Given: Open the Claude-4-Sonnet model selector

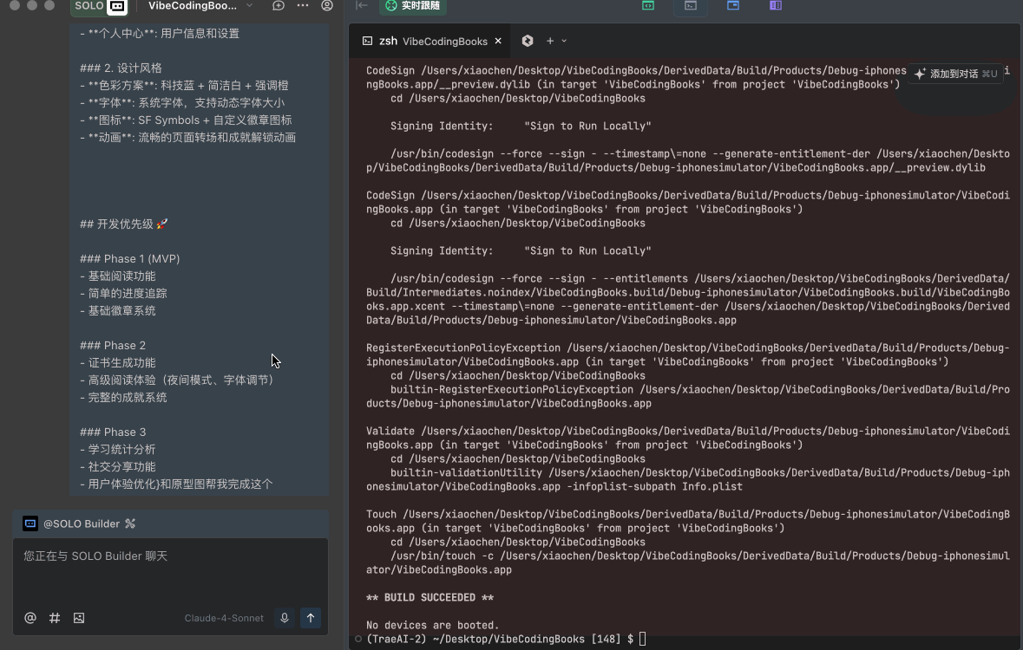Looking at the screenshot, I should tap(224, 618).
